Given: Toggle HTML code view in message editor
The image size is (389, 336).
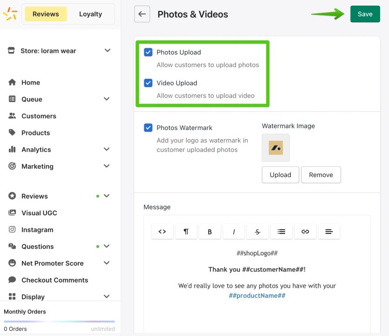Looking at the screenshot, I should [162, 232].
